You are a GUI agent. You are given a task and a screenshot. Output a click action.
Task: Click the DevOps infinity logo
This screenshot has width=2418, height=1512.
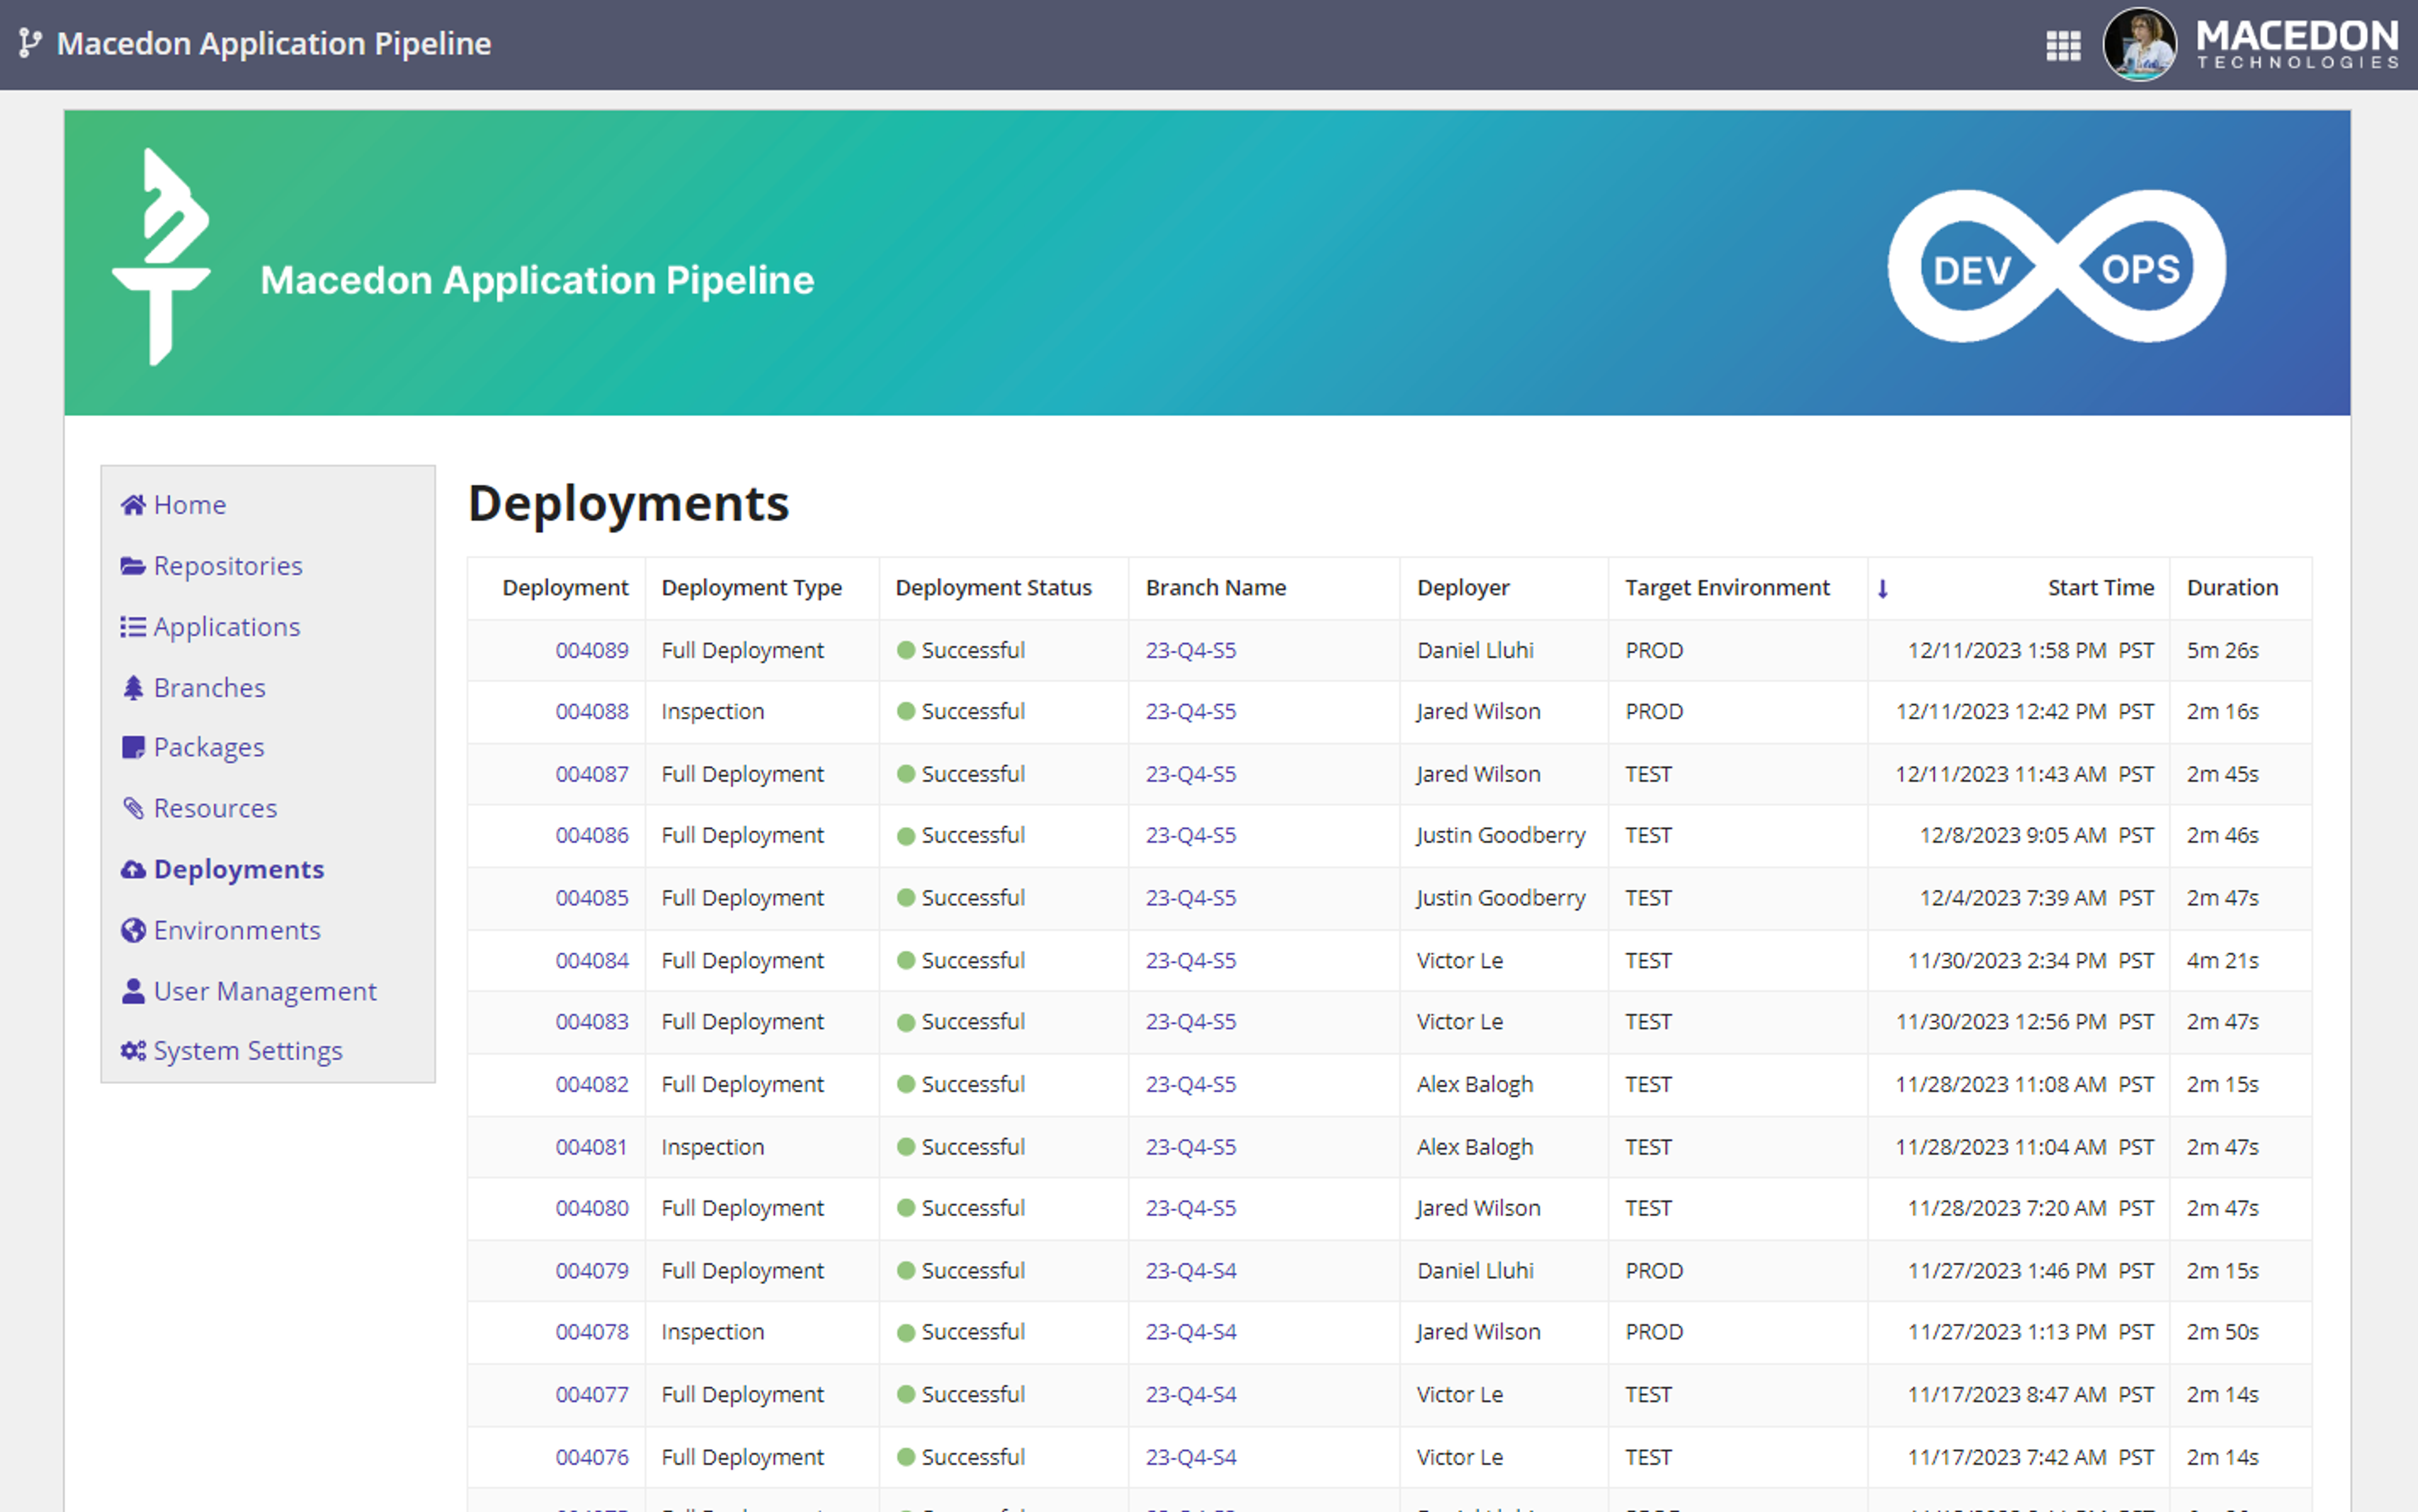[x=2056, y=267]
